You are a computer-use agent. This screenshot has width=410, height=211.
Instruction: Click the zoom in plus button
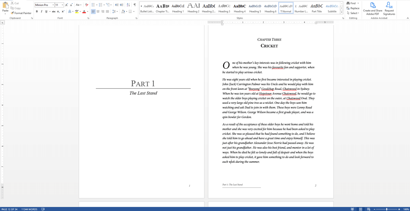[x=400, y=209]
